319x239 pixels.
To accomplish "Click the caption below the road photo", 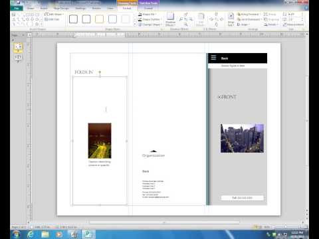I will pyautogui.click(x=99, y=163).
